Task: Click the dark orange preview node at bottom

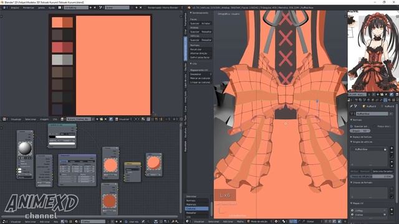Action: (x=110, y=201)
